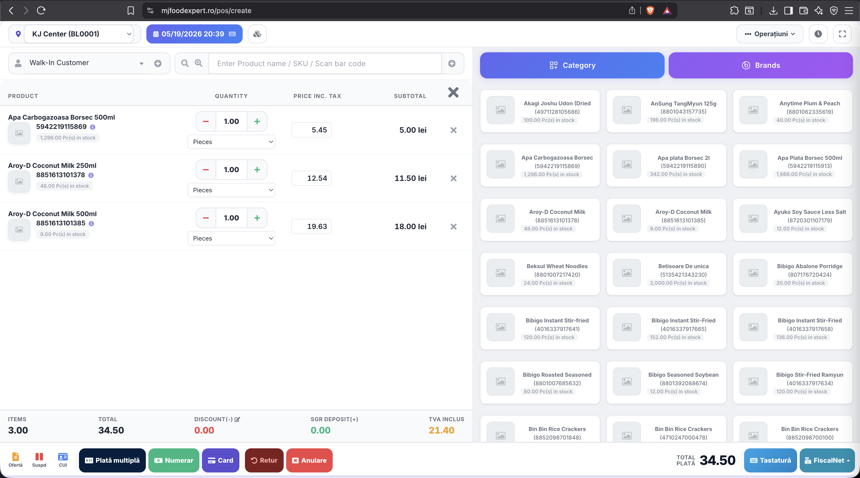The height and width of the screenshot is (478, 860).
Task: Click the date 05/19/2026 20:39 button
Action: [x=194, y=34]
